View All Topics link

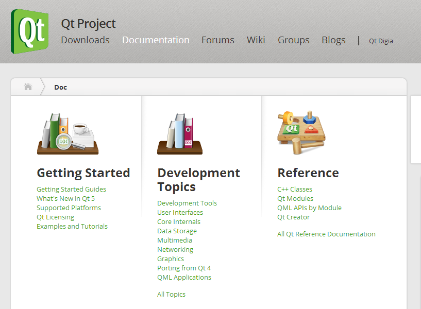coord(171,295)
